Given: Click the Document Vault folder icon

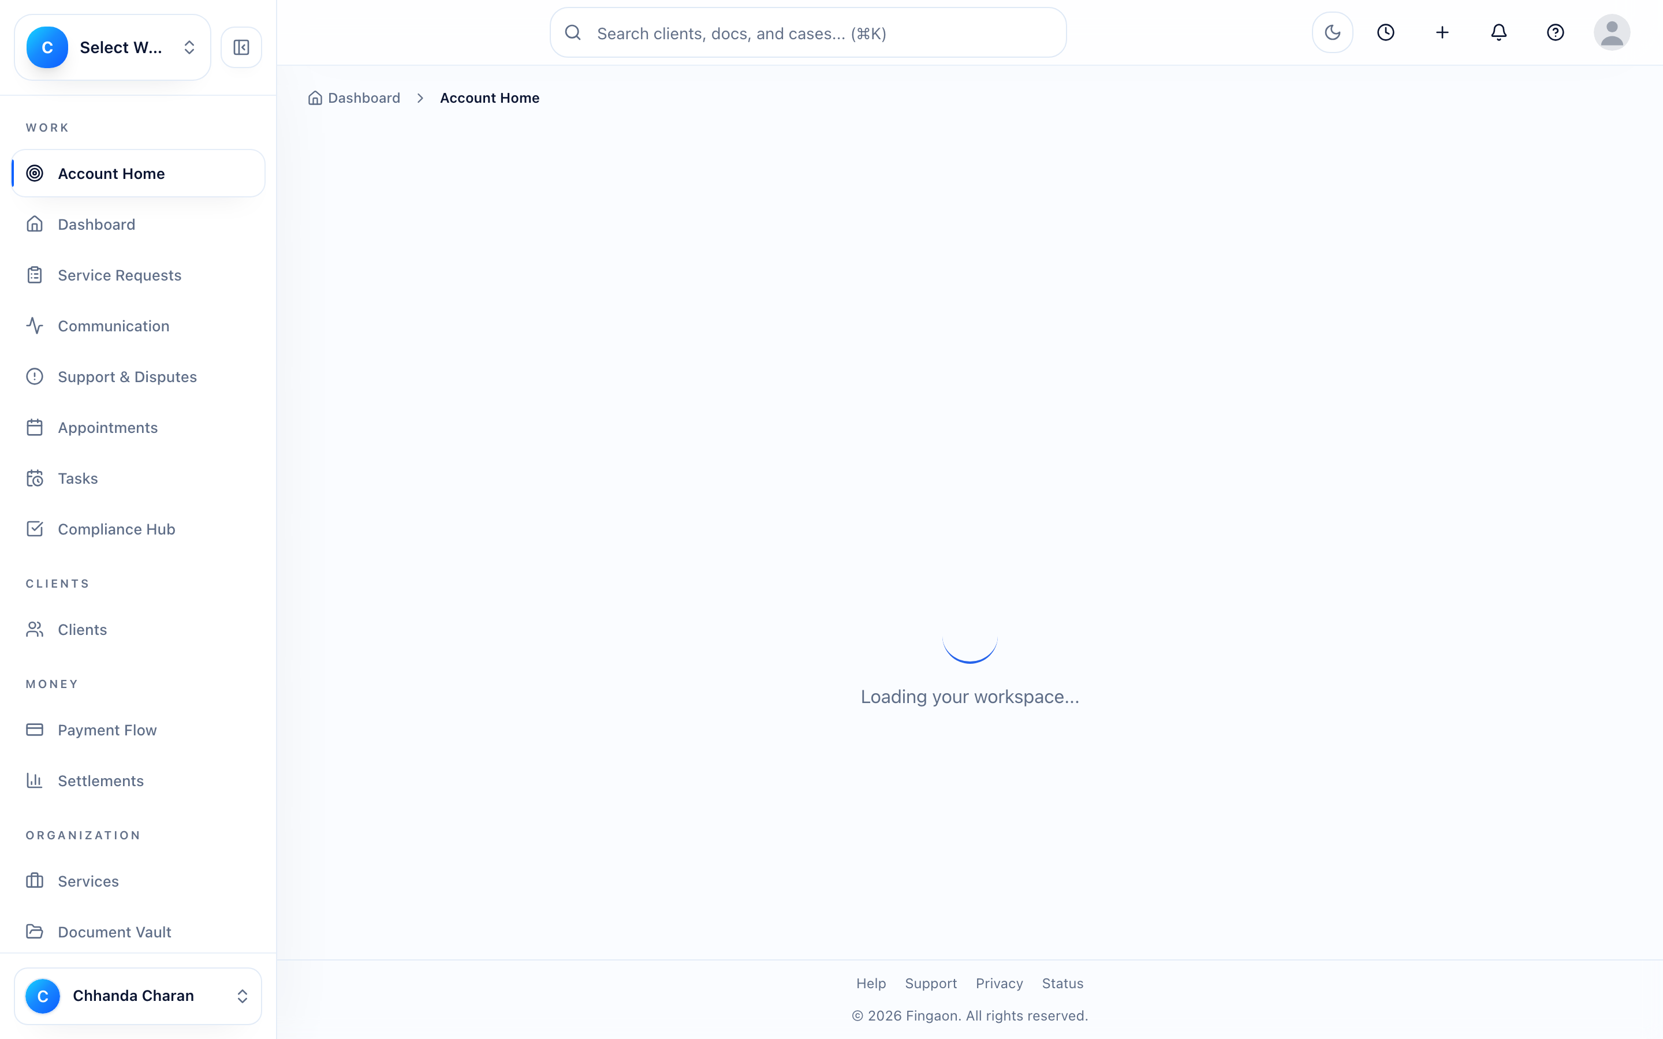Looking at the screenshot, I should coord(35,932).
